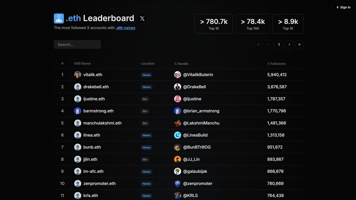
Task: Open vitalik.eth ENS name
Action: click(x=93, y=75)
